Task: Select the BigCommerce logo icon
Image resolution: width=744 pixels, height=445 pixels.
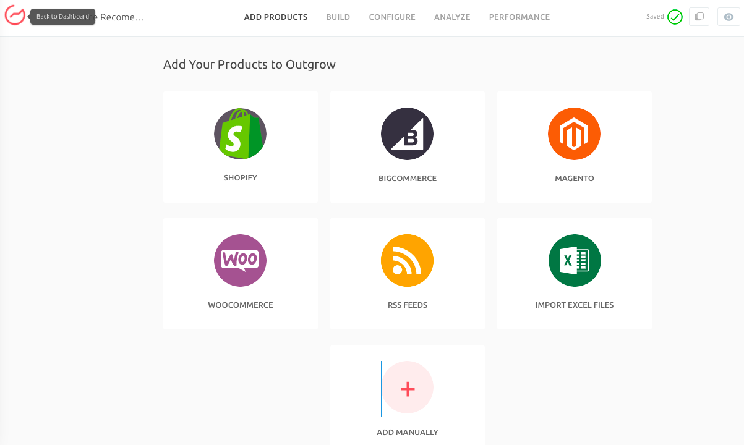Action: pos(407,134)
